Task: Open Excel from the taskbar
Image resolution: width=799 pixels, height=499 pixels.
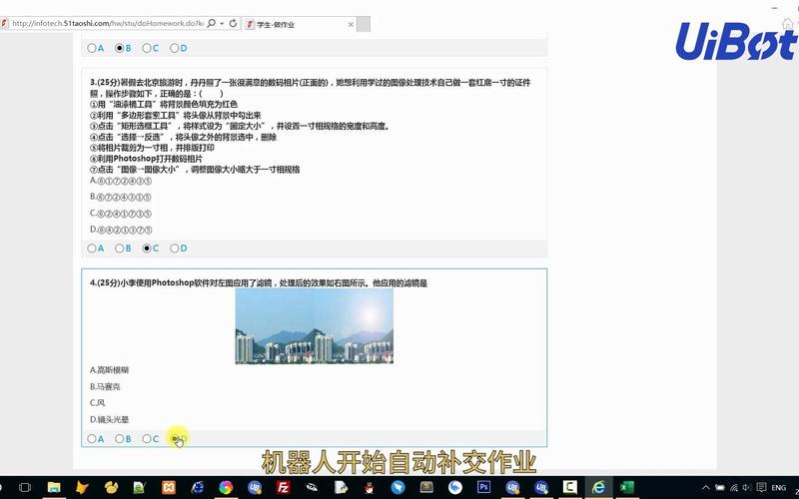Action: pyautogui.click(x=628, y=487)
